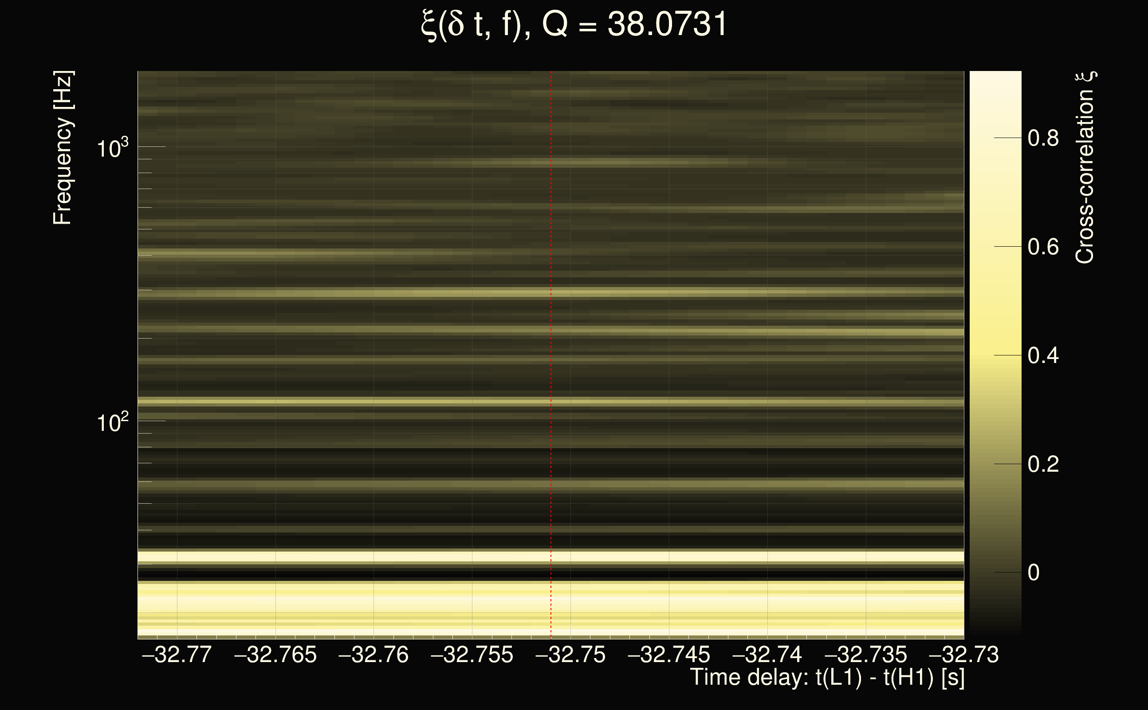Click the -32.76 time delay tick label
1148x710 pixels.
(x=373, y=655)
